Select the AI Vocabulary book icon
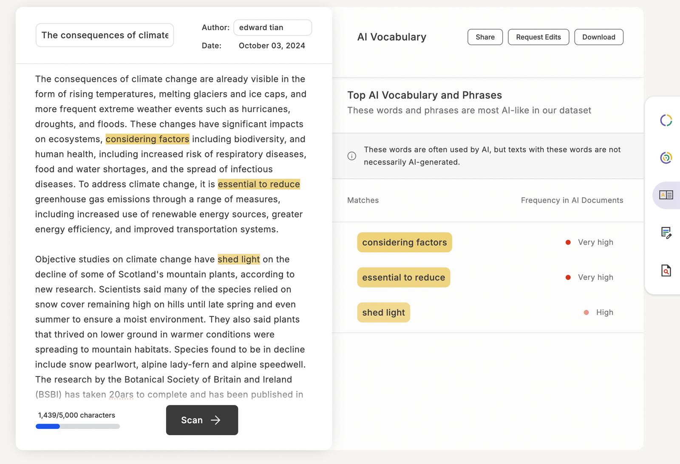 pos(666,195)
